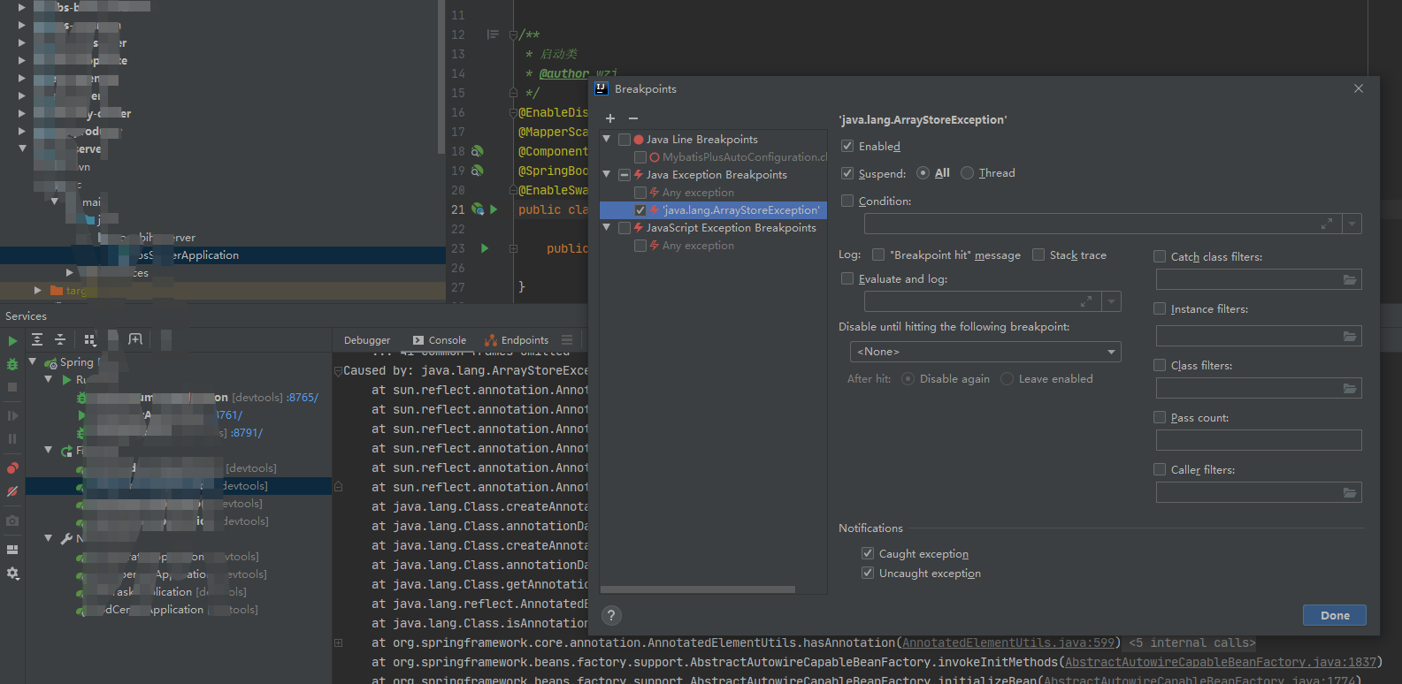
Task: Collapse all services toolbar icon
Action: pyautogui.click(x=60, y=339)
